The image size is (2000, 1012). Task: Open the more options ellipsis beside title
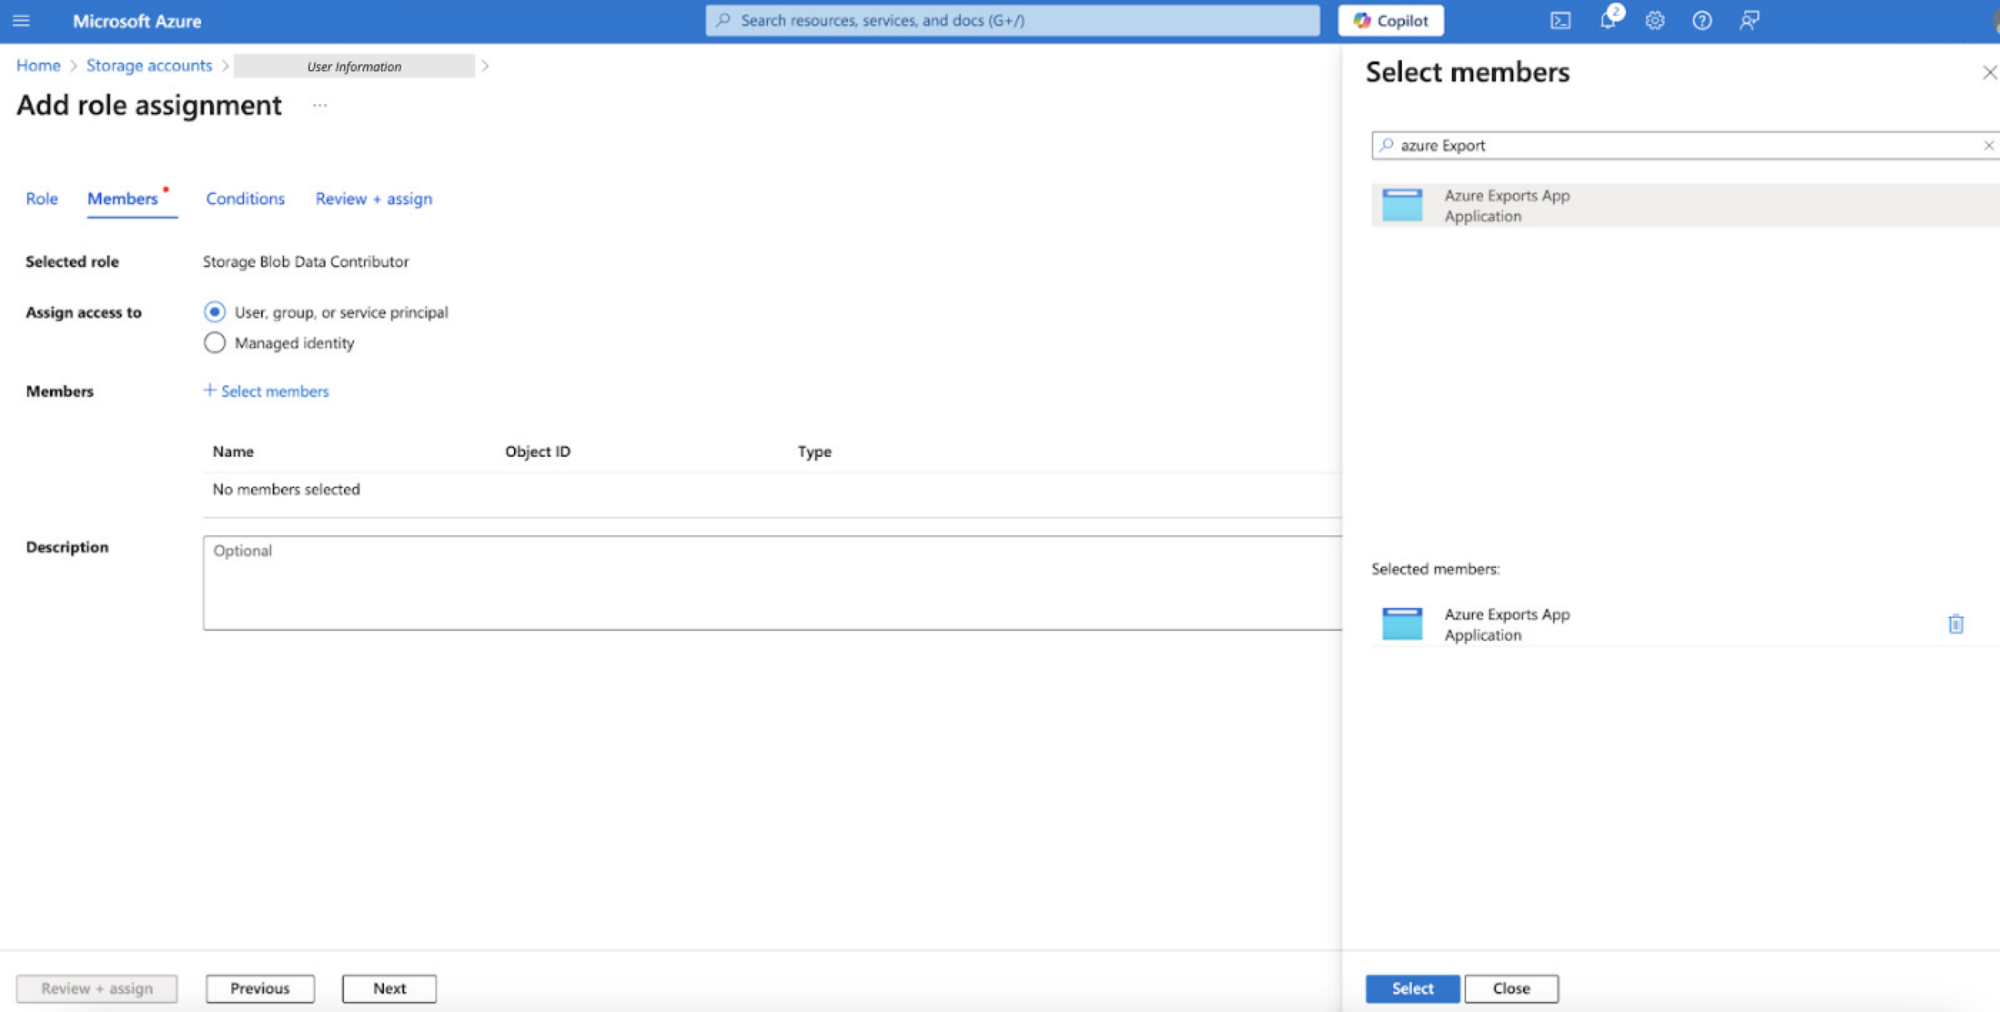320,106
